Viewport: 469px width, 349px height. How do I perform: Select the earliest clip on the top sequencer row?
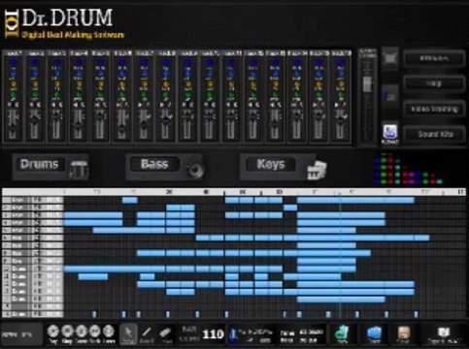(x=130, y=200)
